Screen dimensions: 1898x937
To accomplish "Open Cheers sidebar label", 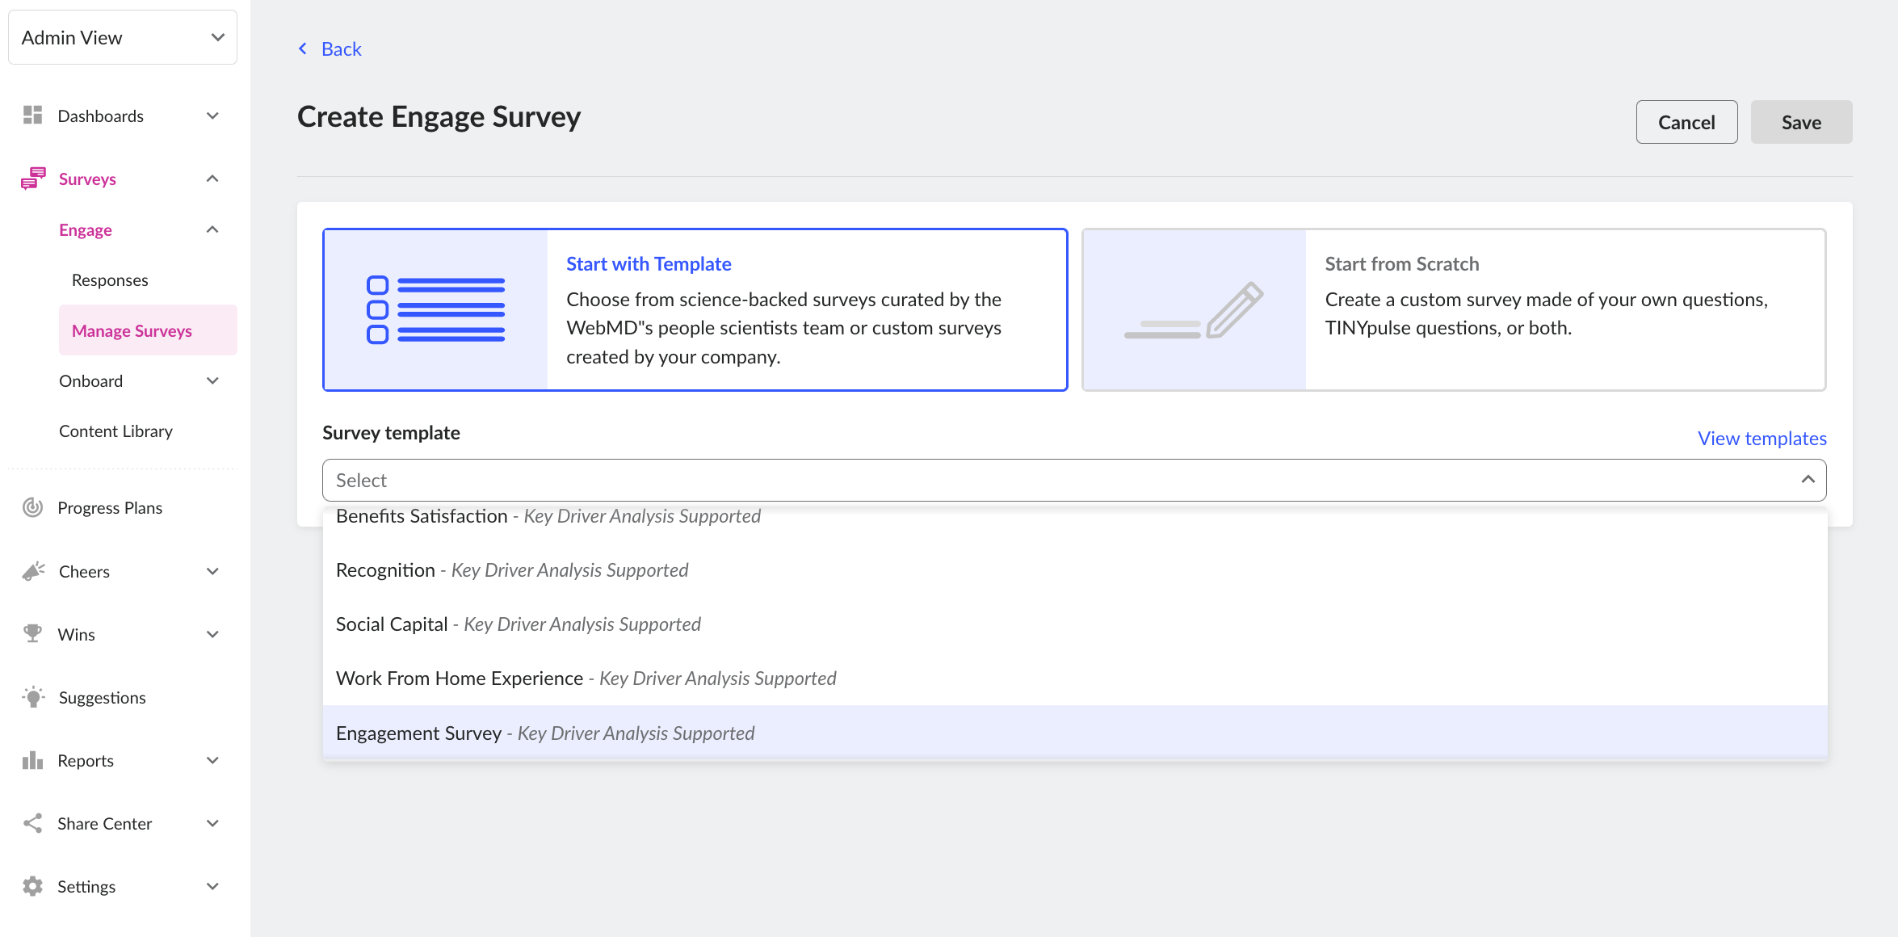I will pos(84,571).
